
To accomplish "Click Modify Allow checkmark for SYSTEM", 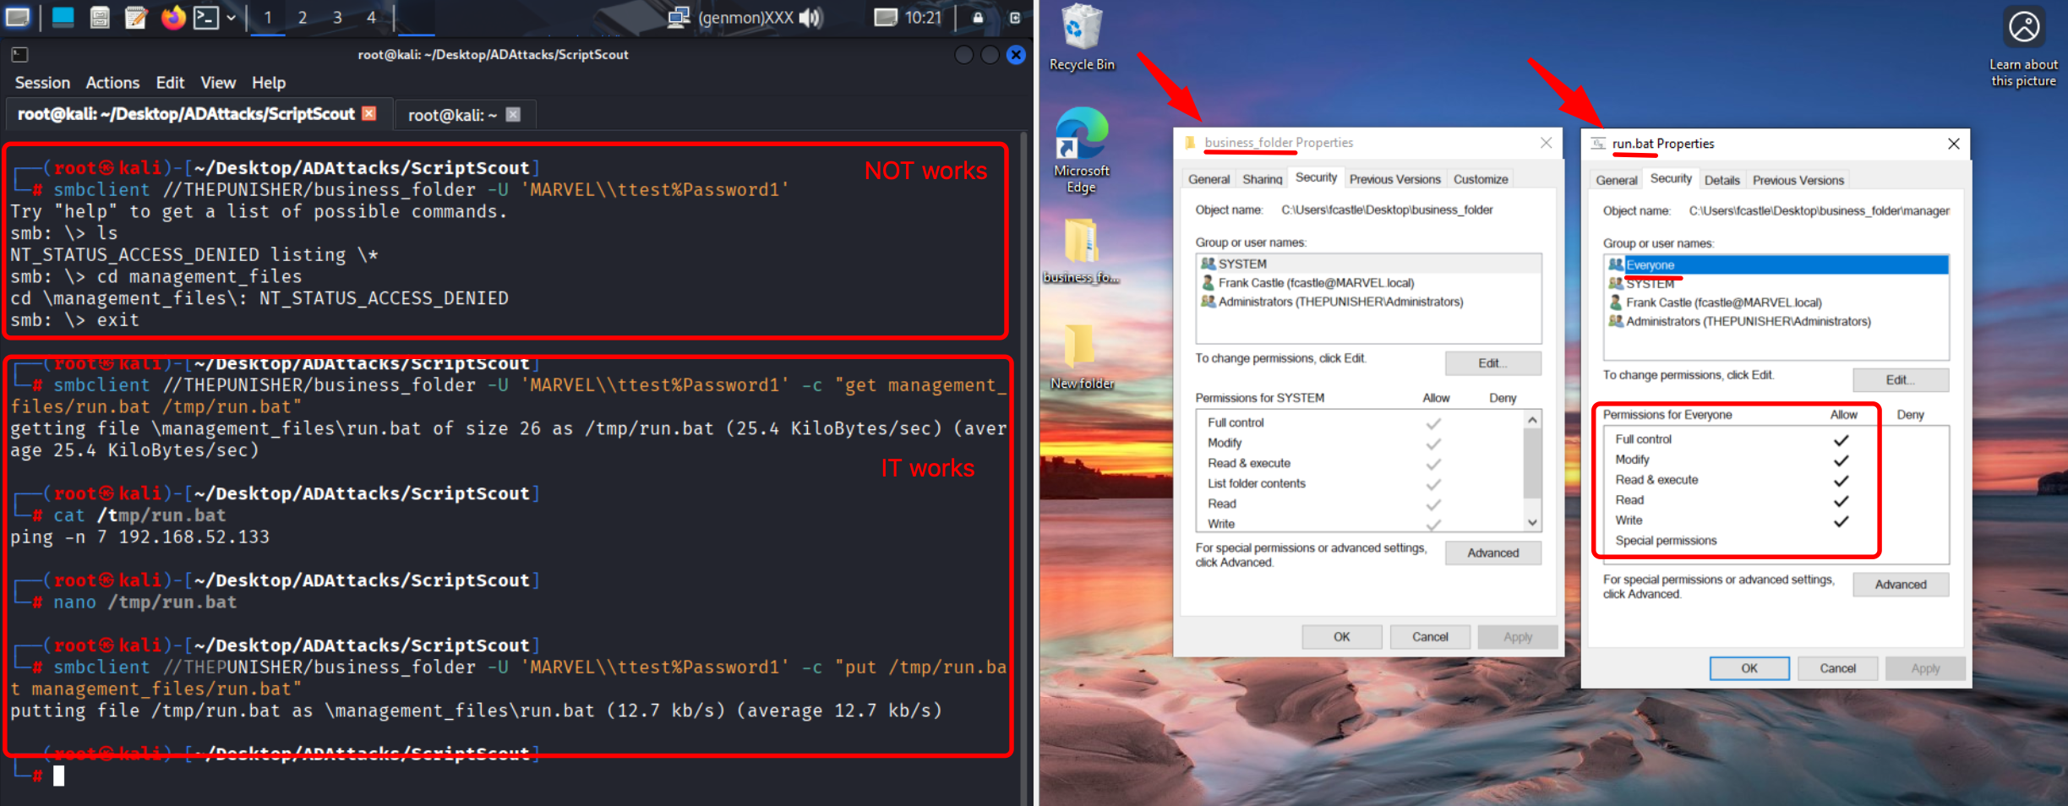I will pos(1433,444).
